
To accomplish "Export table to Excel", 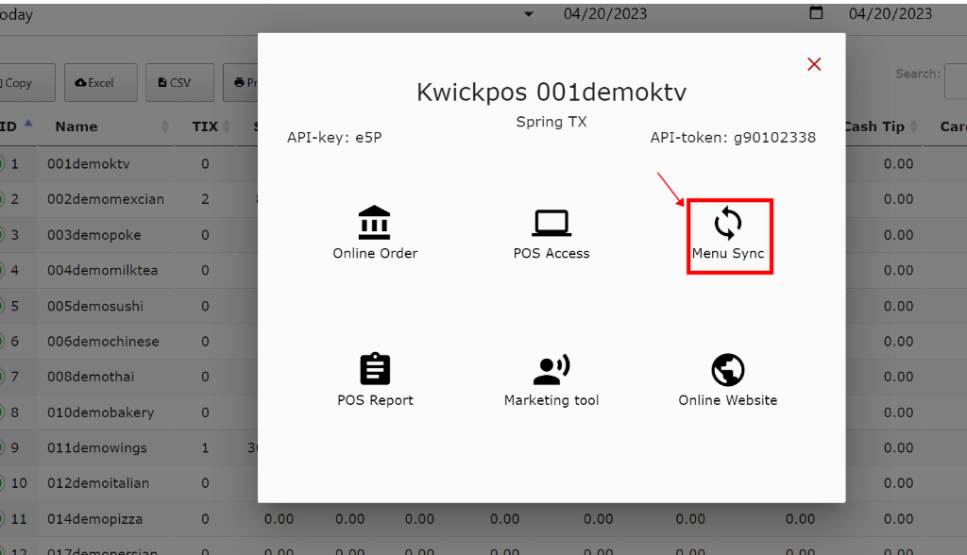I will click(x=100, y=83).
